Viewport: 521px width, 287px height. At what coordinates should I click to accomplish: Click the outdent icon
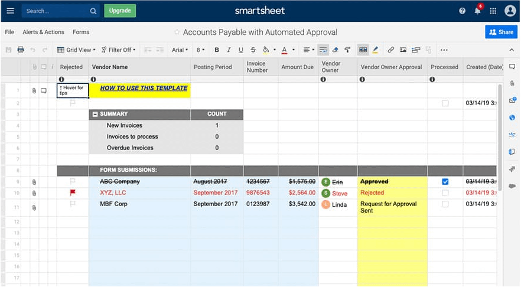pyautogui.click(x=148, y=50)
